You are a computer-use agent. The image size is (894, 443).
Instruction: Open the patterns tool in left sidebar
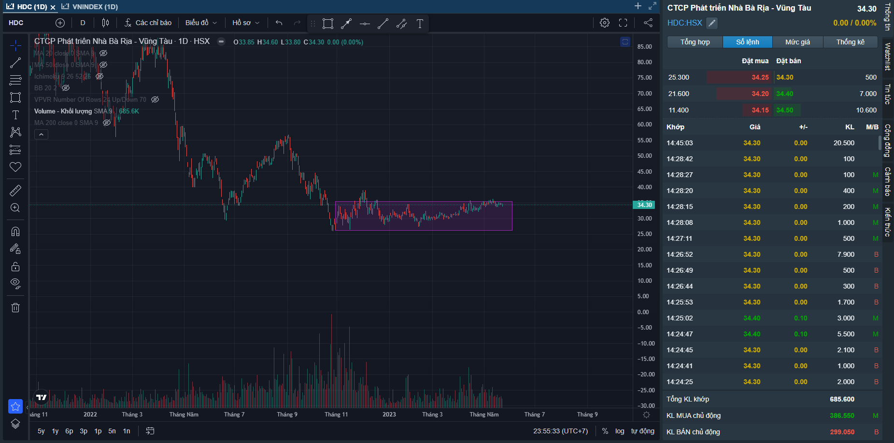(15, 132)
